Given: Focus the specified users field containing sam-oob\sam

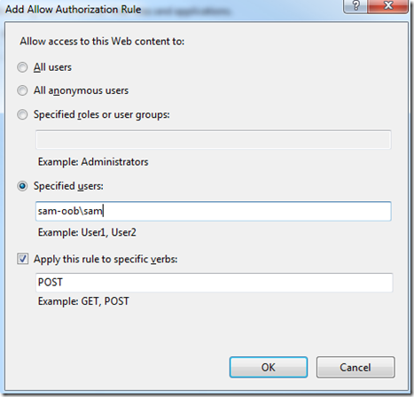Looking at the screenshot, I should (214, 211).
